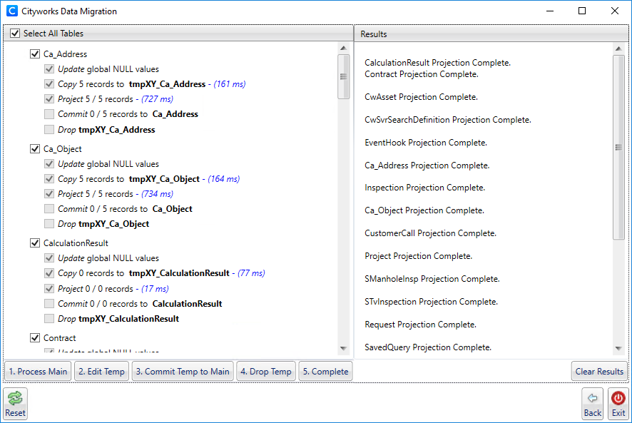Select 'SManholeInsp Projection Complete.' result line
The image size is (632, 423).
pos(432,279)
